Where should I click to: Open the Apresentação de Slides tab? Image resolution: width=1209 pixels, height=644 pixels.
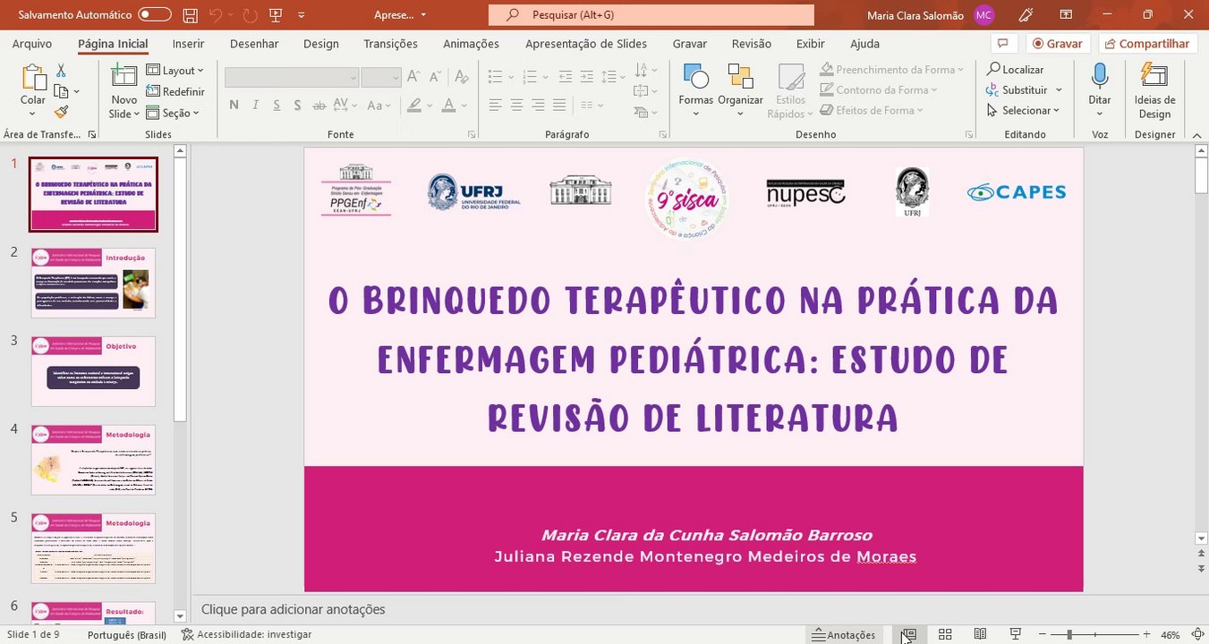click(586, 43)
